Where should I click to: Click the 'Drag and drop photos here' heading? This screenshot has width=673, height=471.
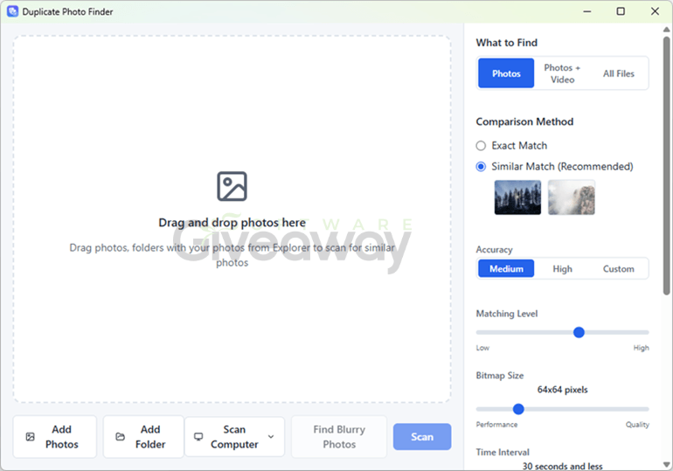click(232, 223)
